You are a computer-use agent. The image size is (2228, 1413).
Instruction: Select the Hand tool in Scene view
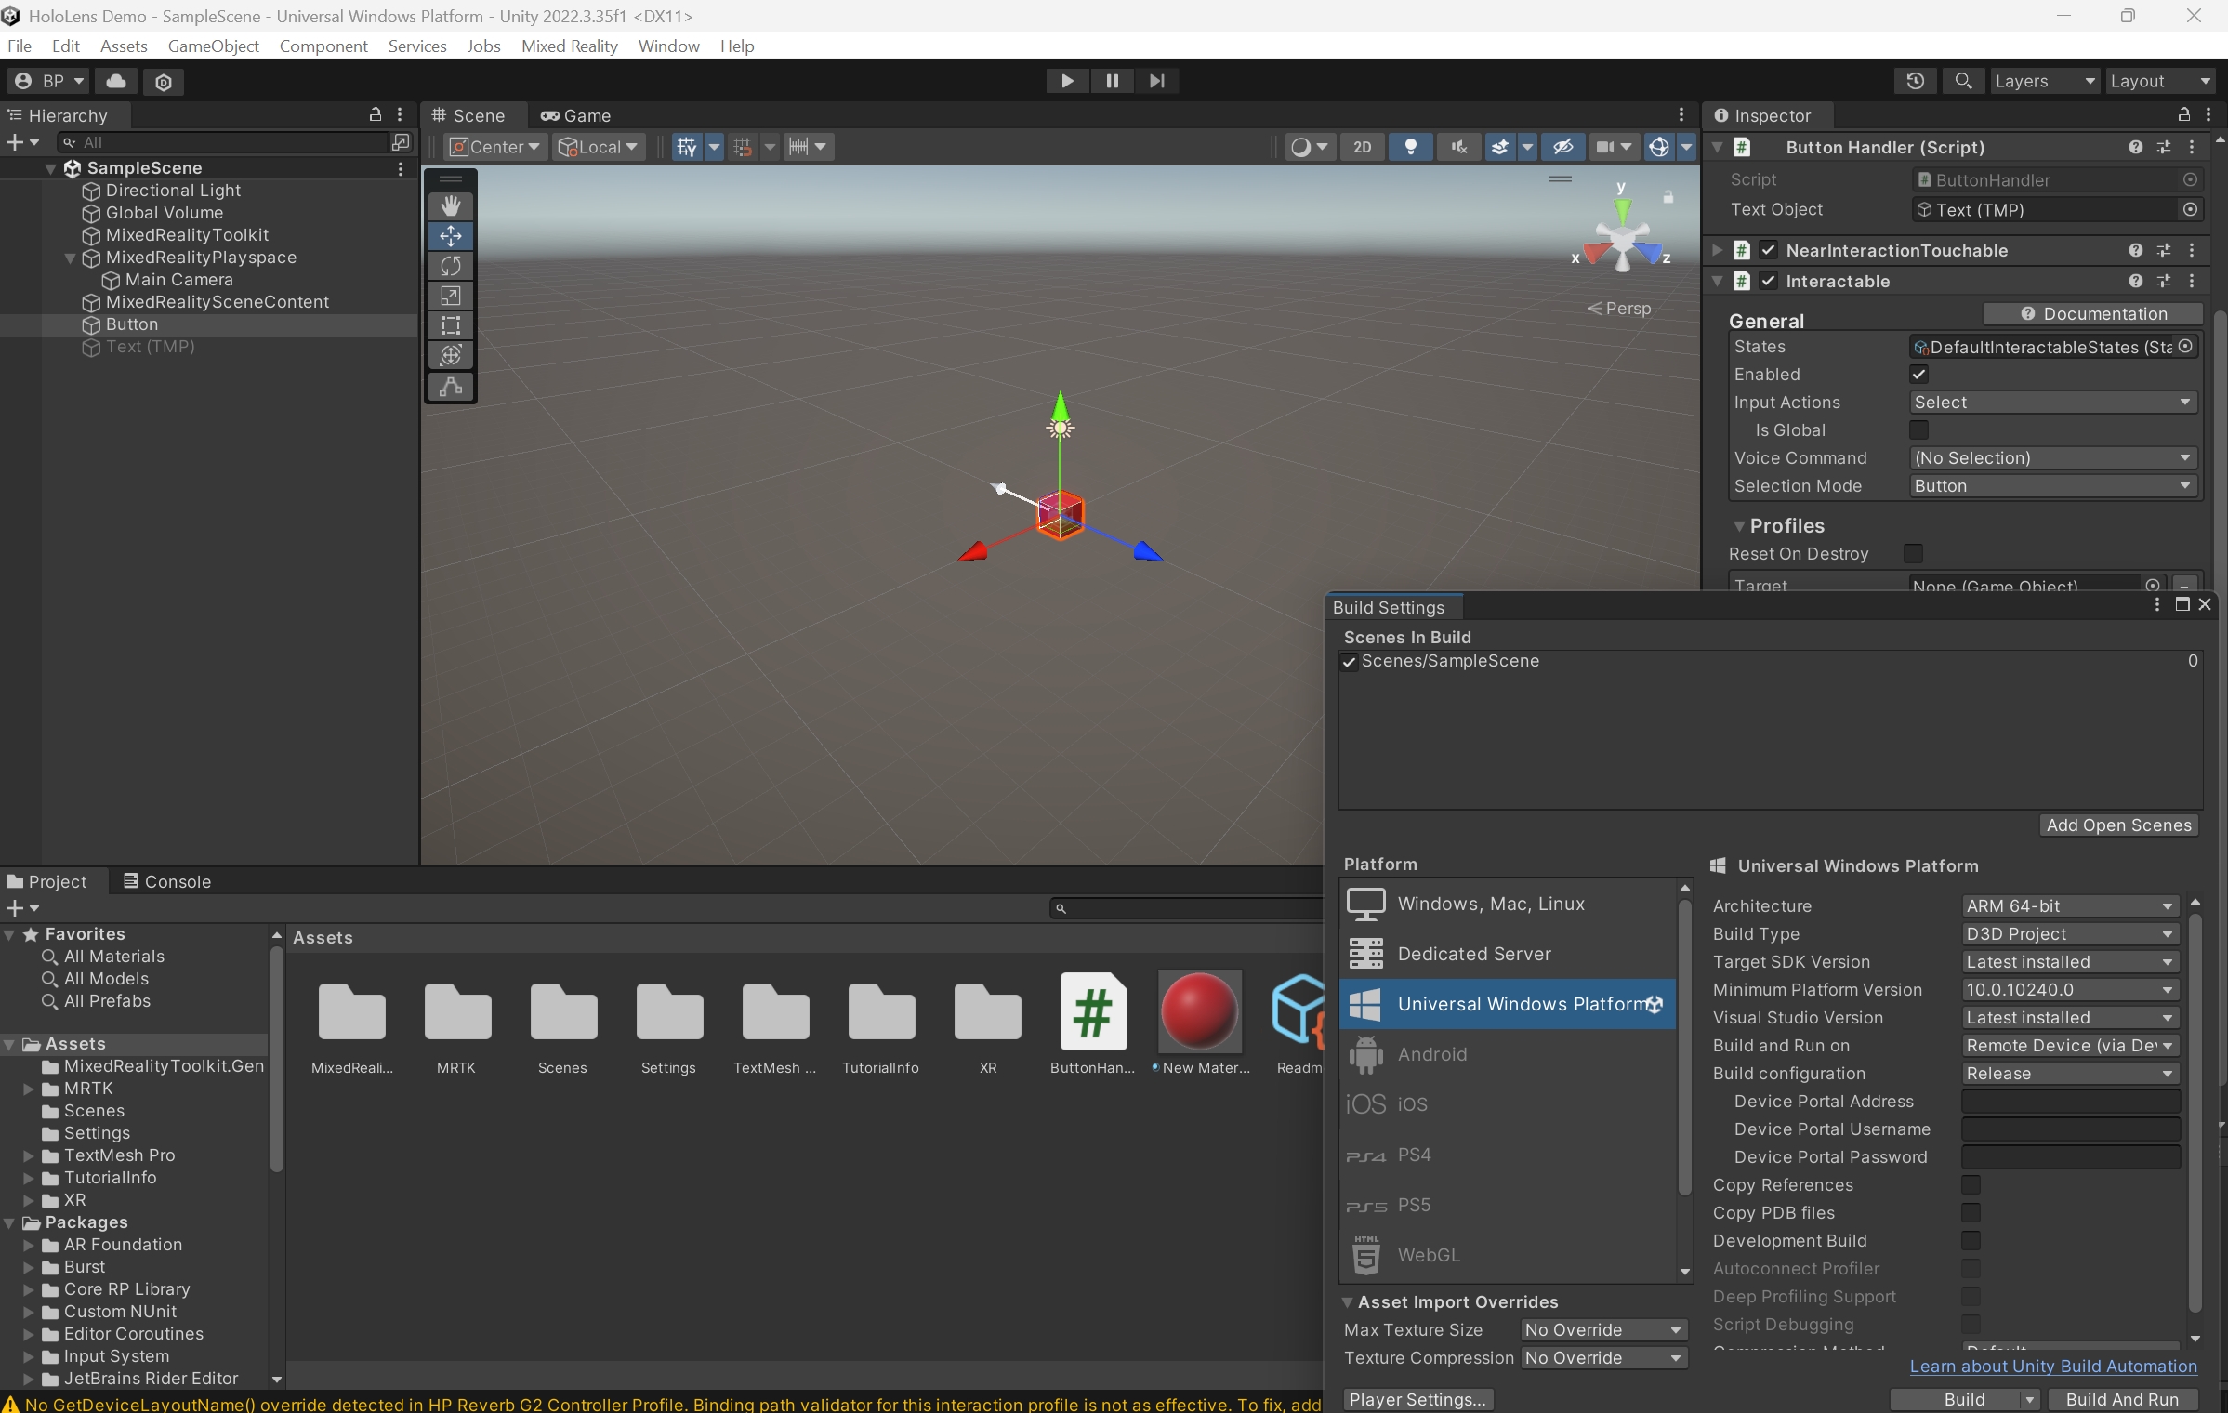tap(451, 205)
